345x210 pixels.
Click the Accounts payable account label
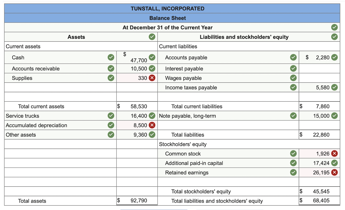(186, 58)
